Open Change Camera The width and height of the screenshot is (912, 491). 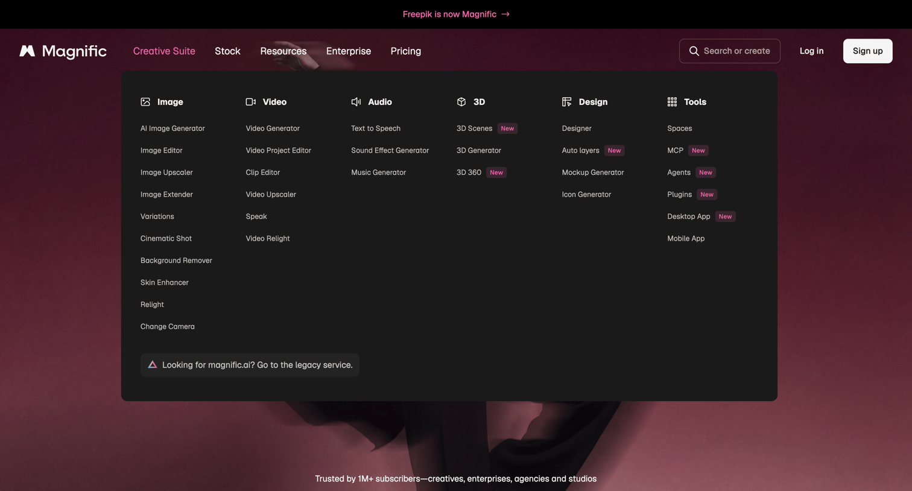[x=167, y=326]
